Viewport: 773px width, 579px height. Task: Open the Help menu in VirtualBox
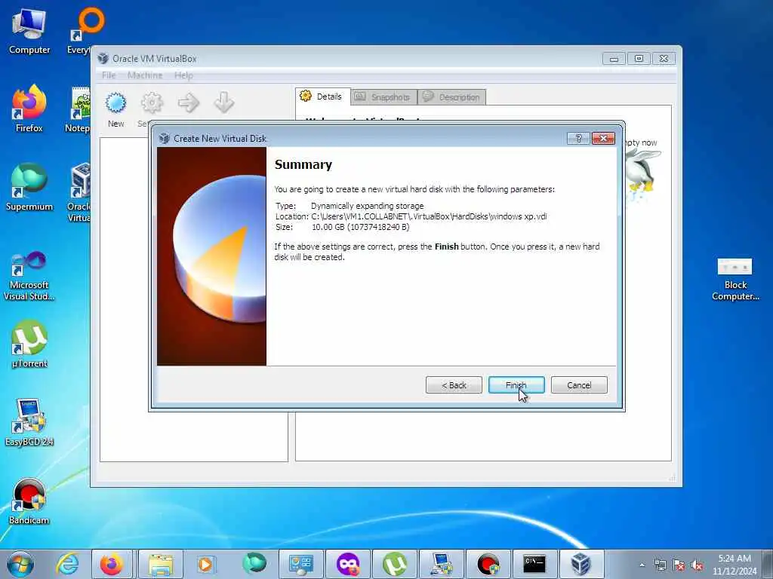[183, 75]
